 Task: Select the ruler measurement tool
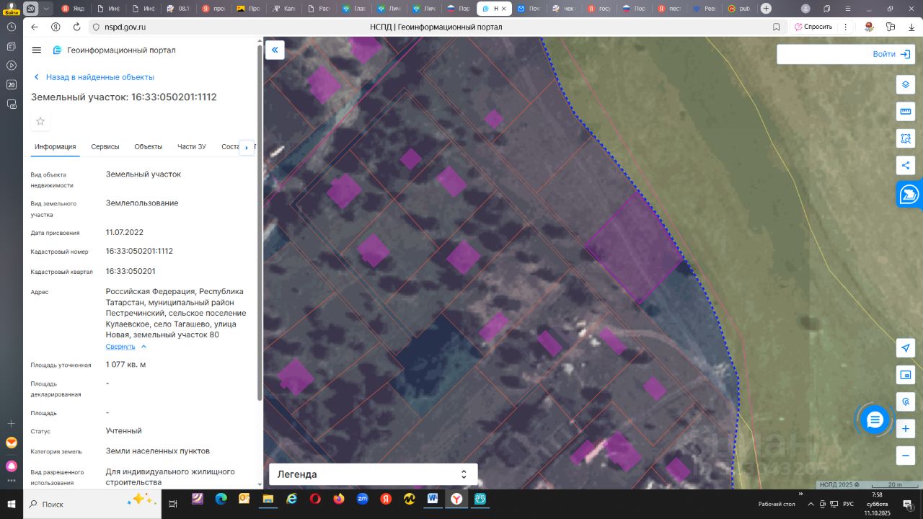click(906, 112)
